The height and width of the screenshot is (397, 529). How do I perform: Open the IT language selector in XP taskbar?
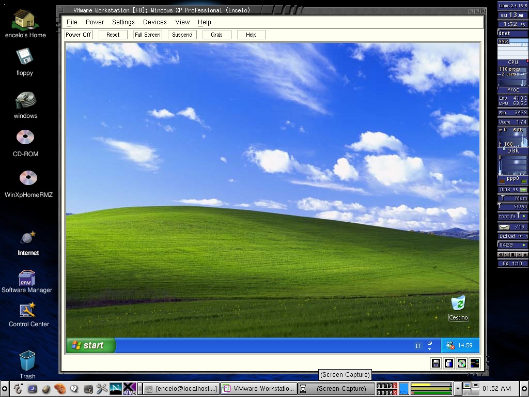pos(418,346)
